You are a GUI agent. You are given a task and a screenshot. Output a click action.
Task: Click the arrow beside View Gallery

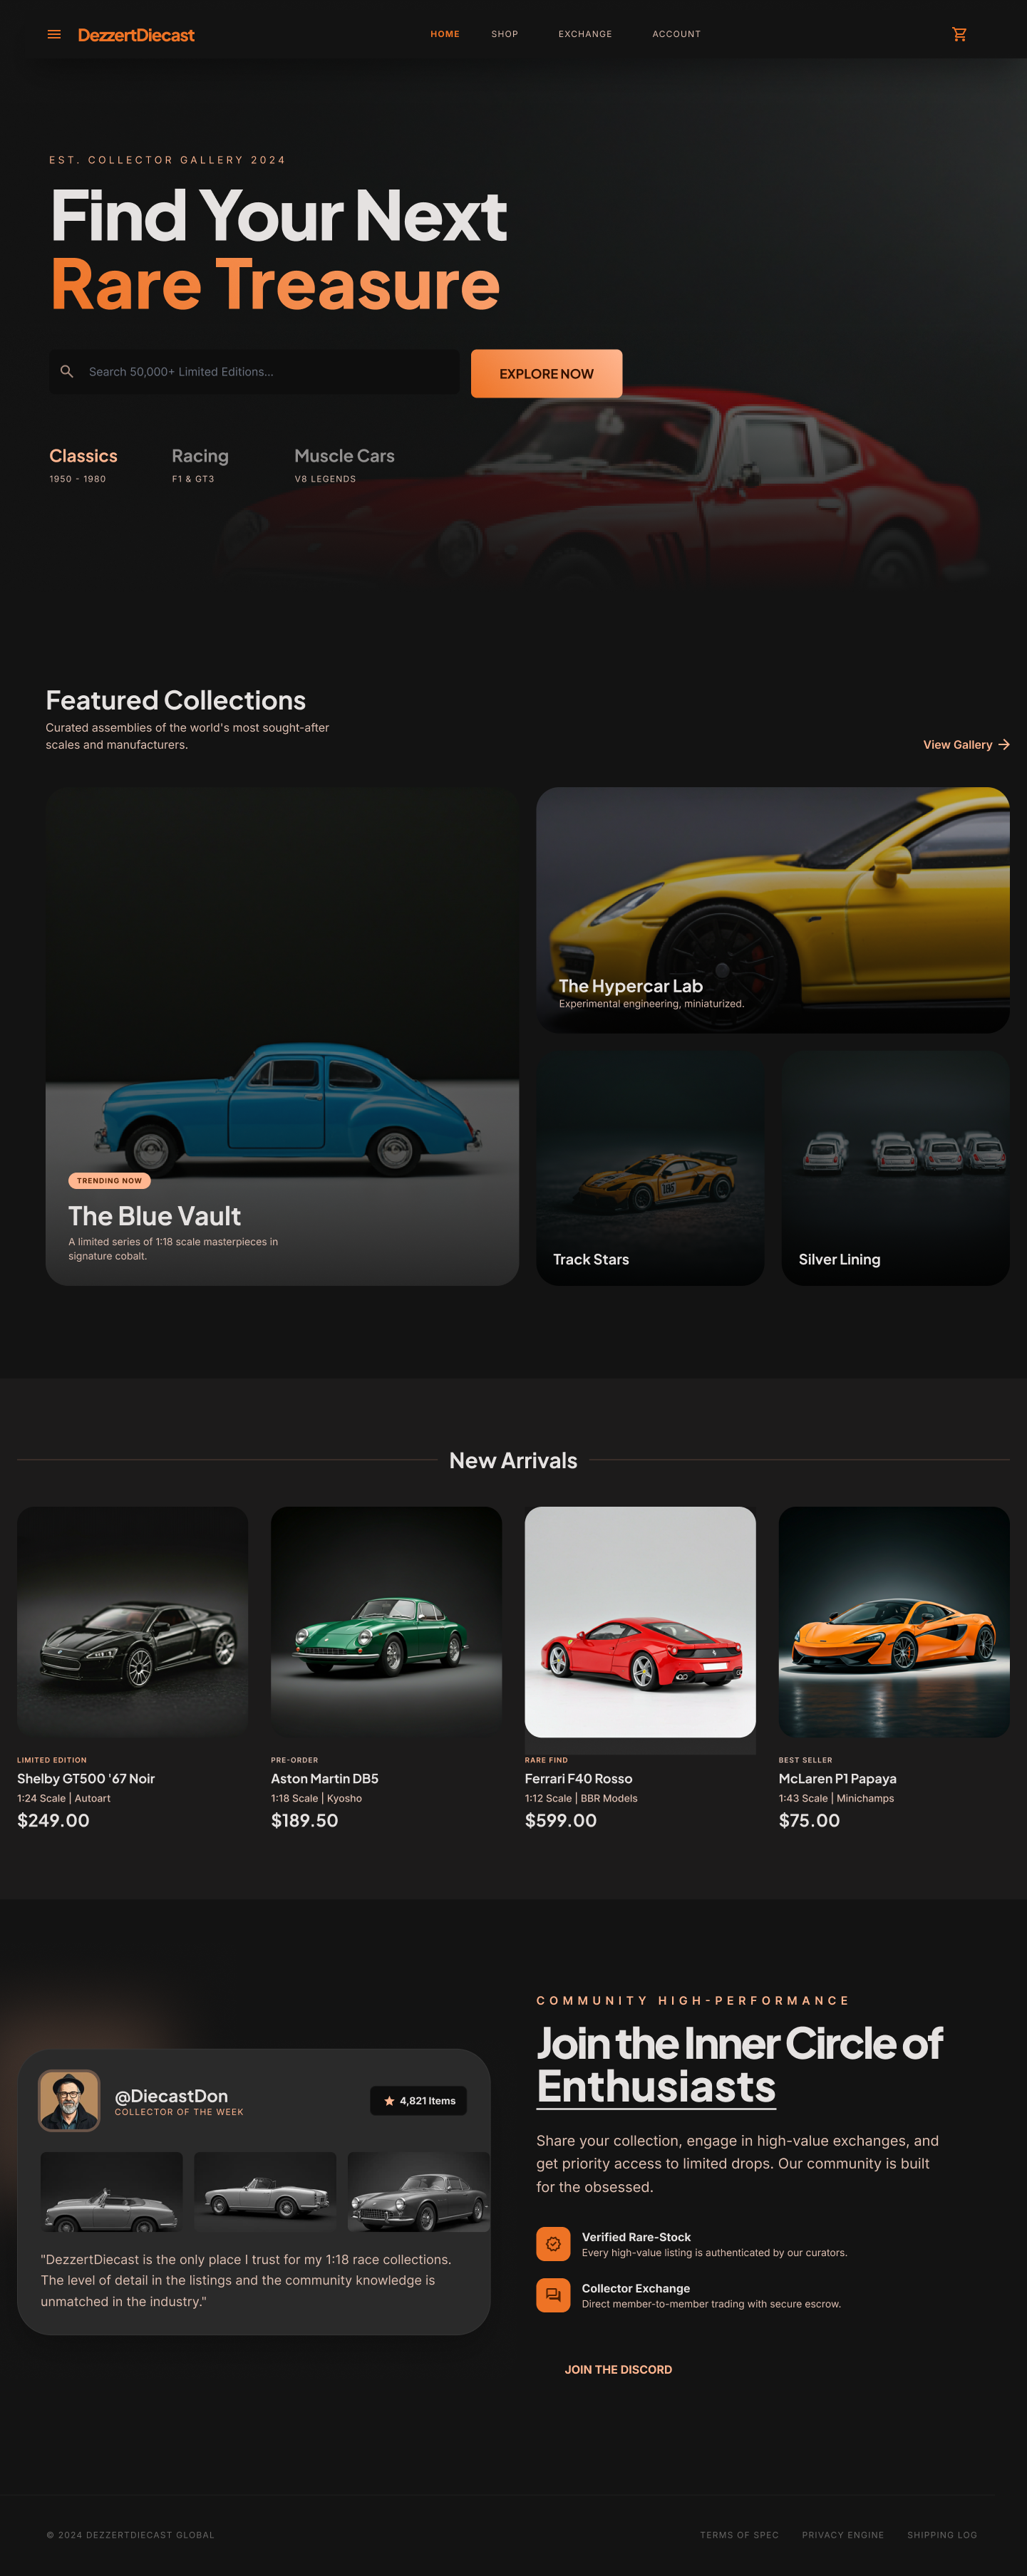1003,744
